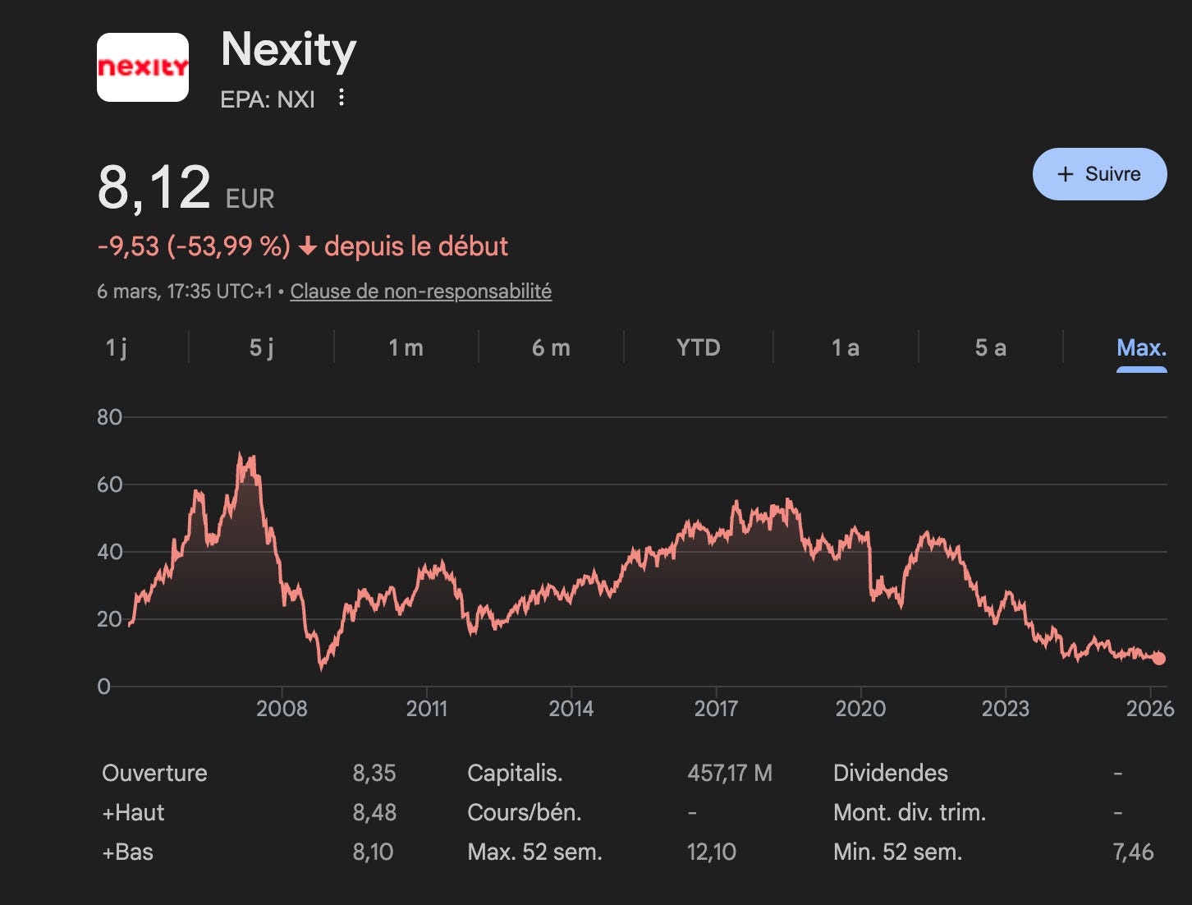1192x905 pixels.
Task: Click the 8,12 current price value
Action: (154, 188)
